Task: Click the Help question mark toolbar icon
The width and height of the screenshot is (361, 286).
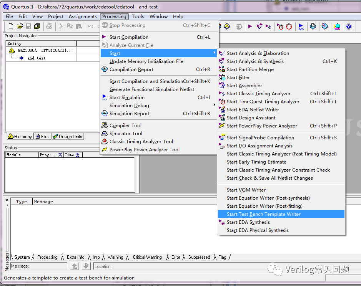Action: point(349,26)
